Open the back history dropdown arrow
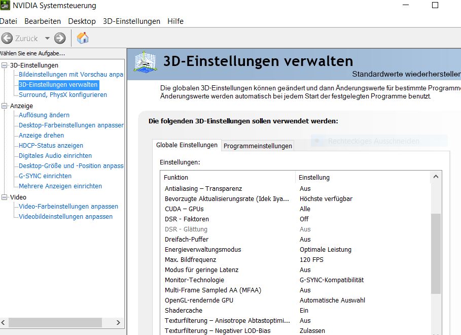The height and width of the screenshot is (335, 461). [47, 38]
